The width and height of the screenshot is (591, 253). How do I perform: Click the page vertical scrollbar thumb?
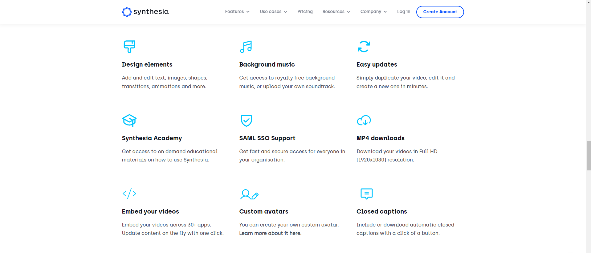pos(589,155)
